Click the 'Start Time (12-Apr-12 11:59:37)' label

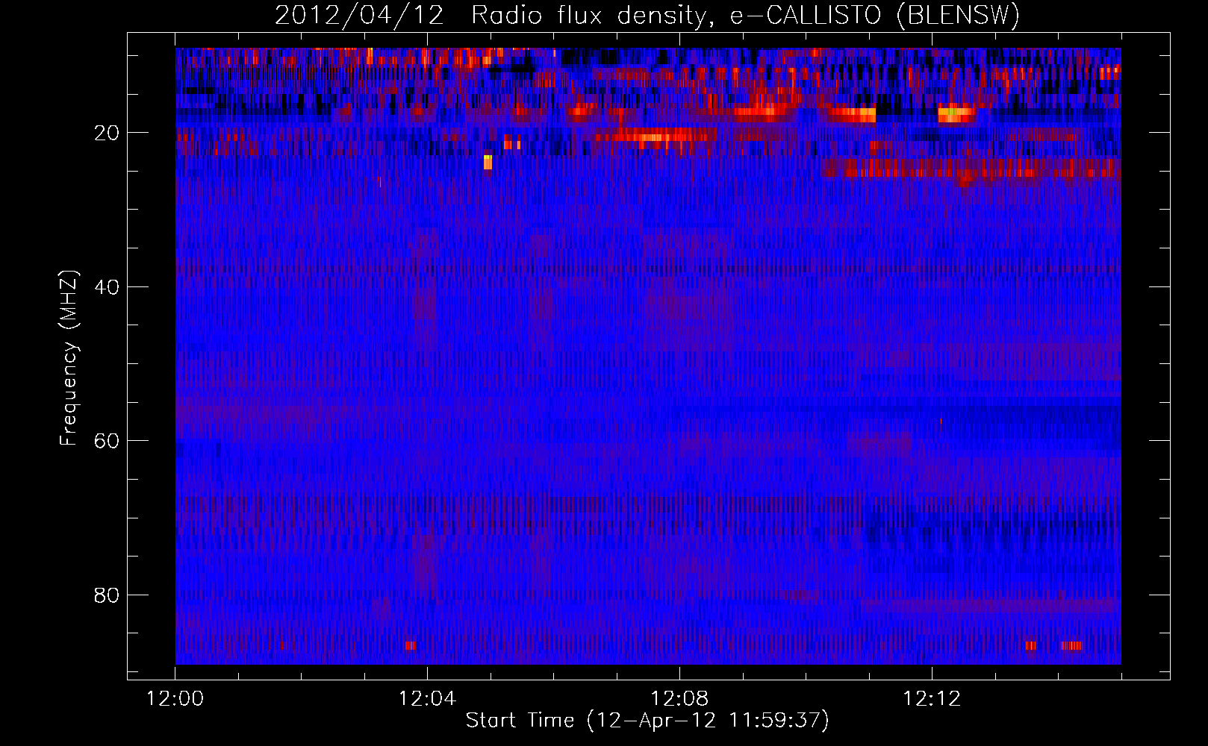647,721
